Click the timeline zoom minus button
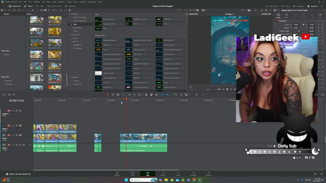Screen dimensions: 326x183 point(190,95)
